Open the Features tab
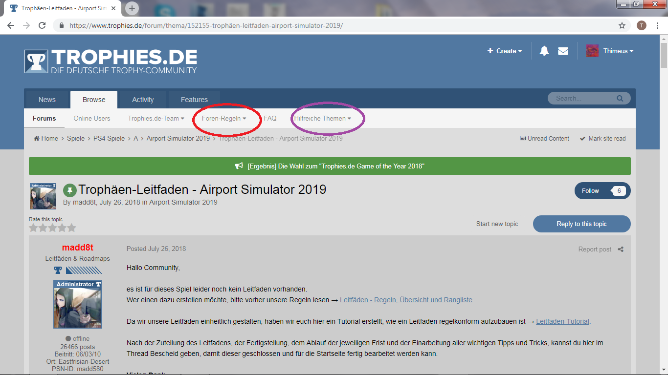Viewport: 668px width, 375px height. click(x=194, y=100)
